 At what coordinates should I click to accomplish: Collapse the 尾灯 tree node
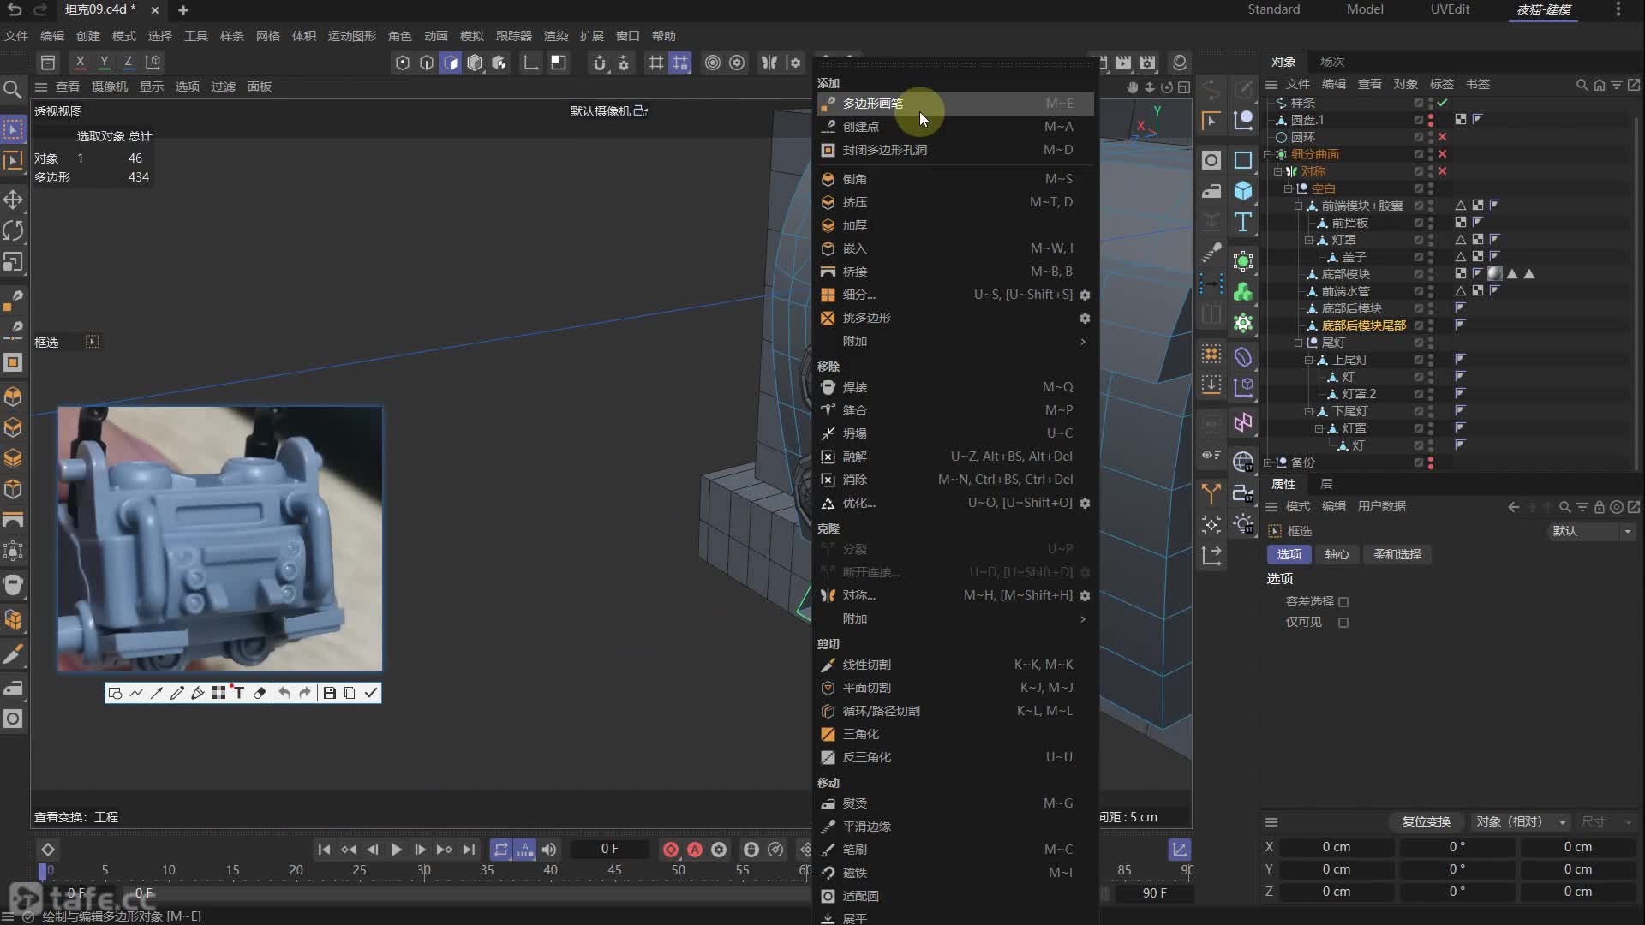pyautogui.click(x=1298, y=343)
